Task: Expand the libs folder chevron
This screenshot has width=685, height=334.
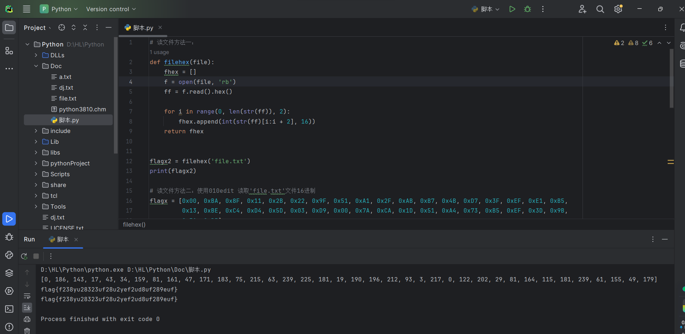Action: point(36,152)
